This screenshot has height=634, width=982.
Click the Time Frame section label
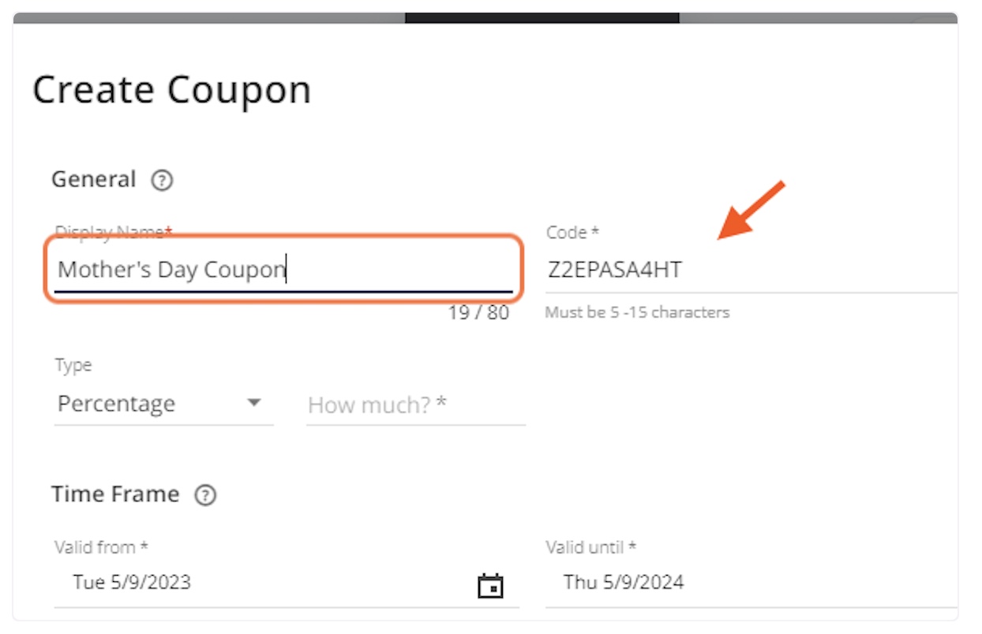tap(115, 494)
